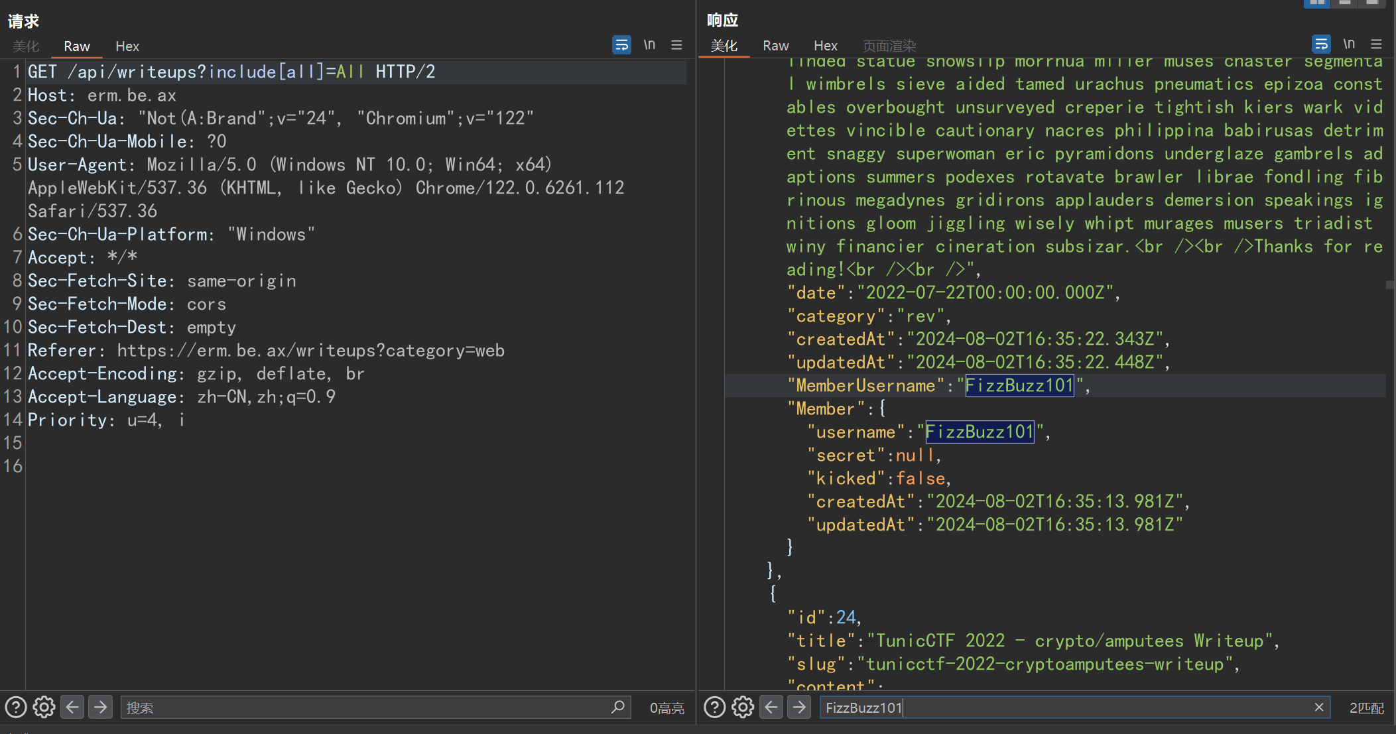The image size is (1396, 734).
Task: Switch request view to Hex tab
Action: 127,46
